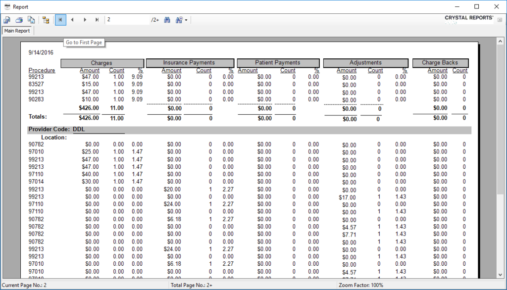
Task: Select the Main Report tab
Action: pyautogui.click(x=17, y=31)
